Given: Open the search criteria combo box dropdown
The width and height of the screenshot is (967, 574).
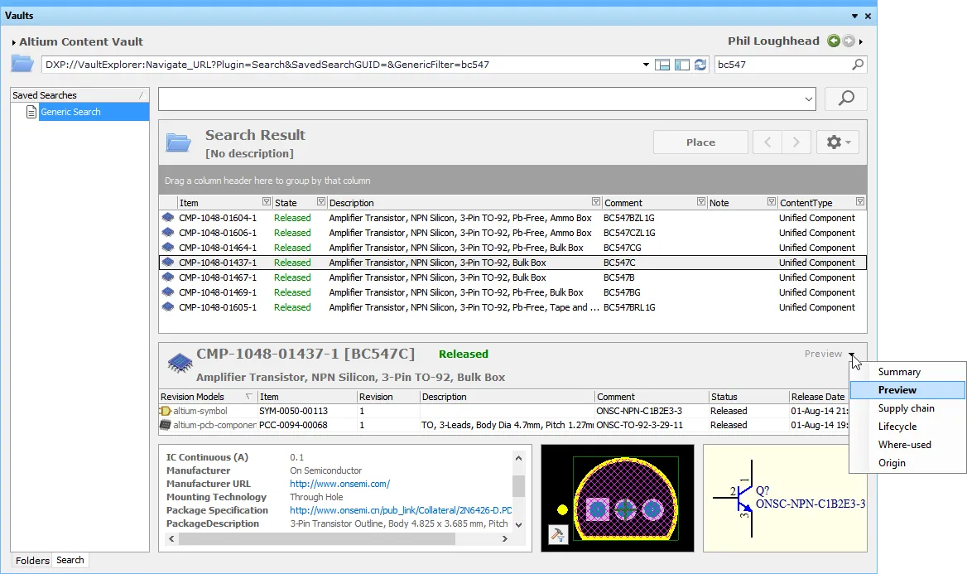Looking at the screenshot, I should click(809, 99).
